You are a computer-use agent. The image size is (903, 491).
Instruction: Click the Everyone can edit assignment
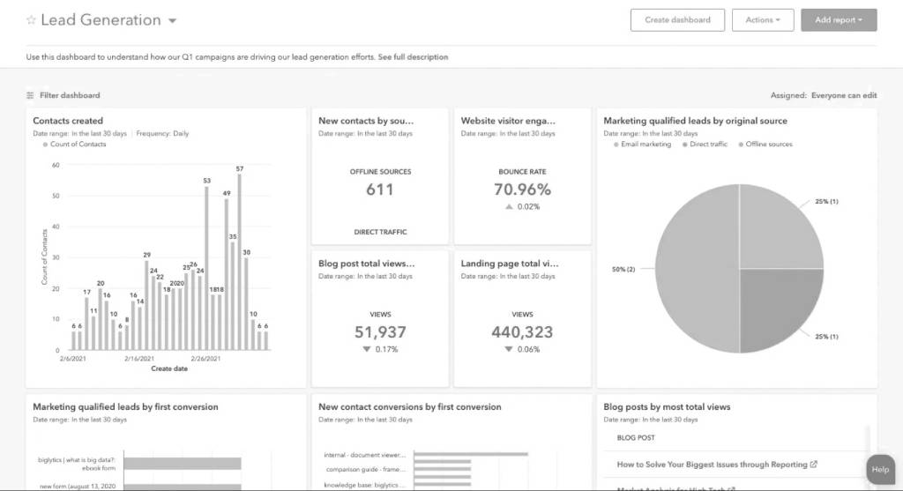[x=844, y=95]
